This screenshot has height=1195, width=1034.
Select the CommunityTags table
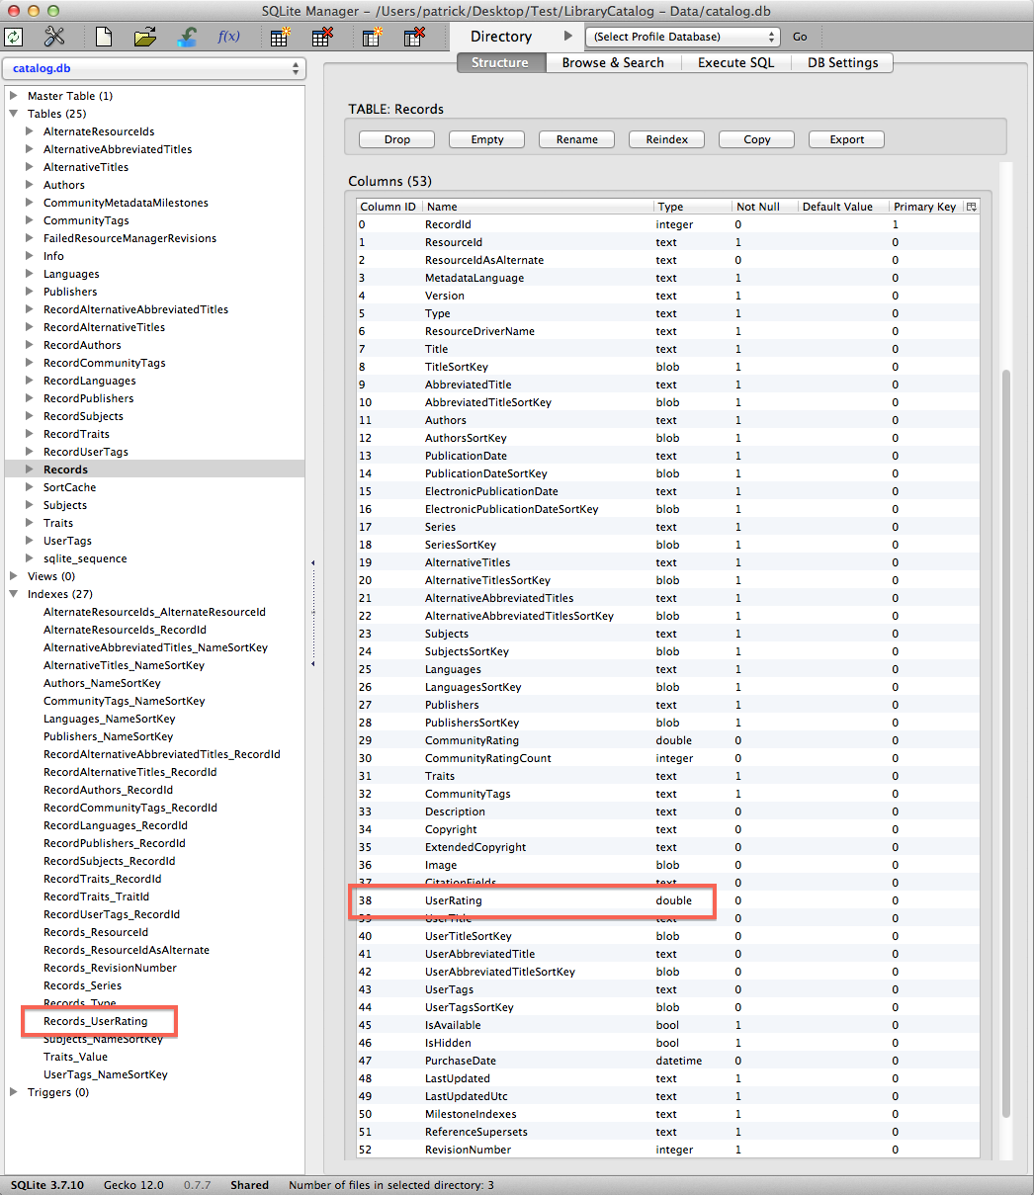pos(86,220)
